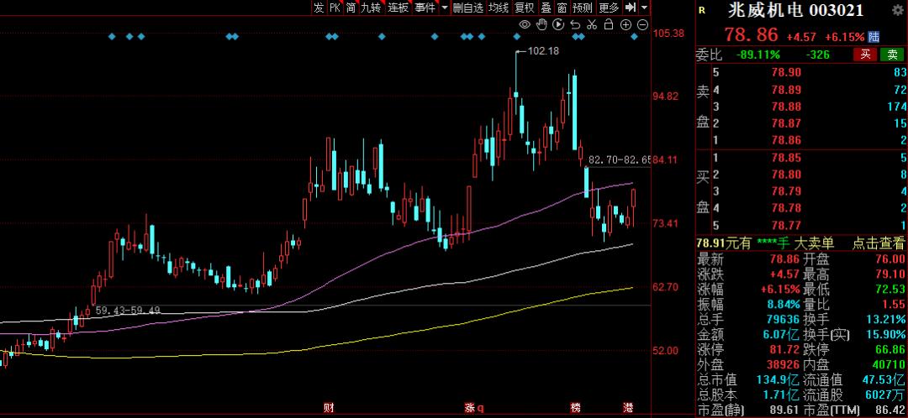Click the yellow R margin-trading marker
Viewport: 908px width, 418px height.
click(x=702, y=10)
